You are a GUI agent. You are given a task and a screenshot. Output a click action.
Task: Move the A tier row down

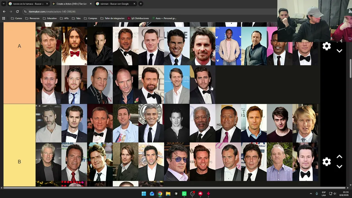(339, 51)
